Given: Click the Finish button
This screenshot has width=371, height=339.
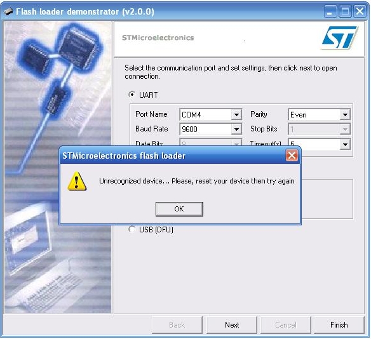Looking at the screenshot, I should [339, 325].
